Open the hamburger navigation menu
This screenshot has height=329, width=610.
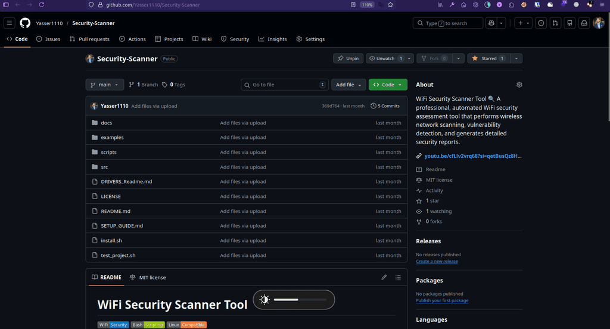10,23
